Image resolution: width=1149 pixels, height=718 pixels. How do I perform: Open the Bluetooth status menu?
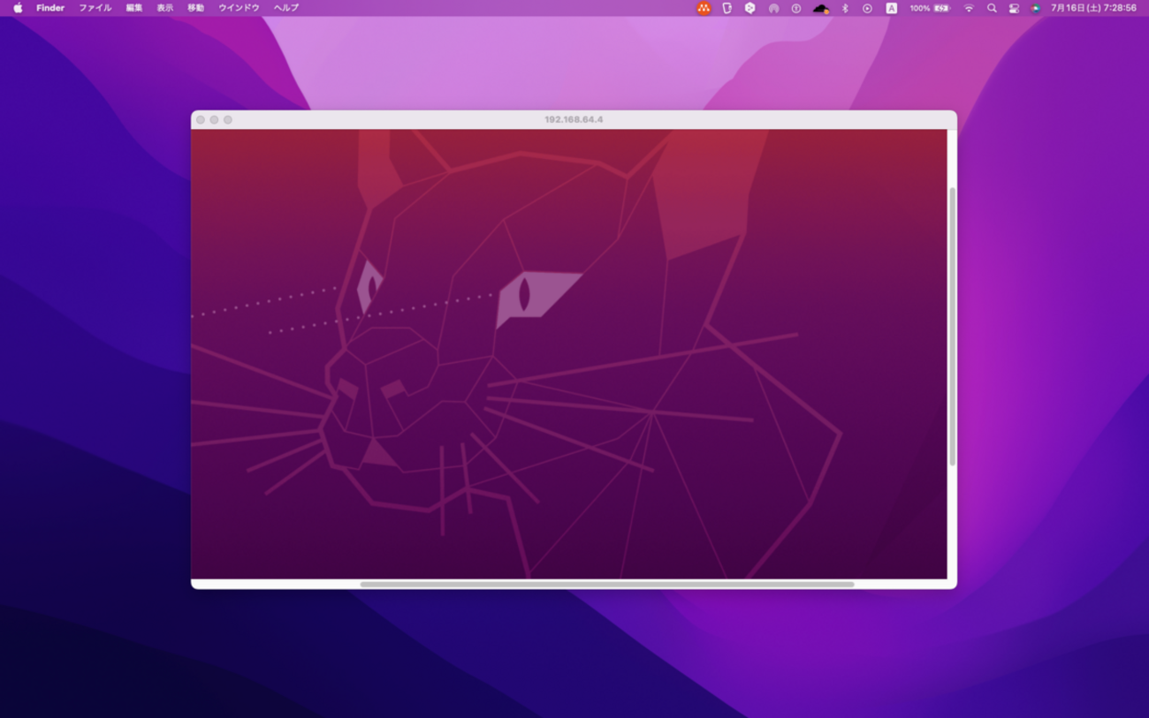844,8
